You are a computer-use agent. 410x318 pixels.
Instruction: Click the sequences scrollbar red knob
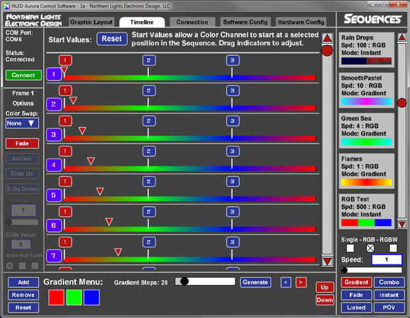402,102
